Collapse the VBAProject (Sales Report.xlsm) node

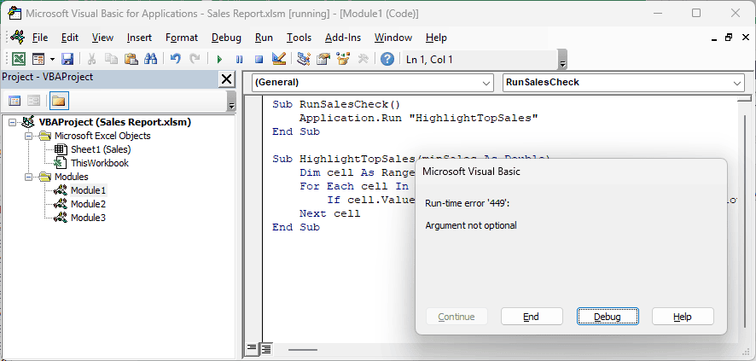12,122
